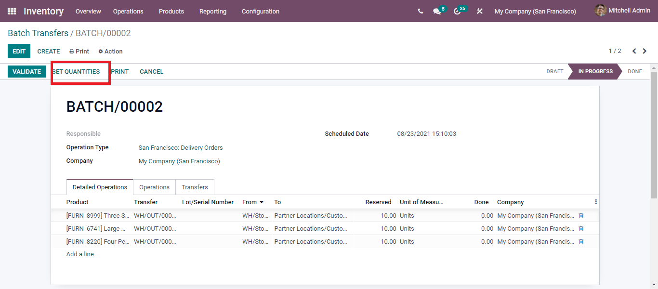This screenshot has height=289, width=658.
Task: Click the scheduled date 08/23/2021 15:10:03
Action: tap(426, 133)
